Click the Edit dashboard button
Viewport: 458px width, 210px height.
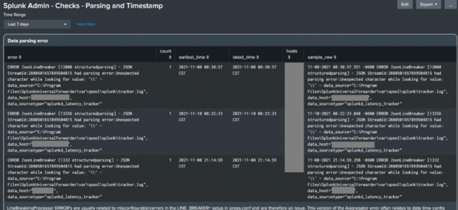(405, 4)
